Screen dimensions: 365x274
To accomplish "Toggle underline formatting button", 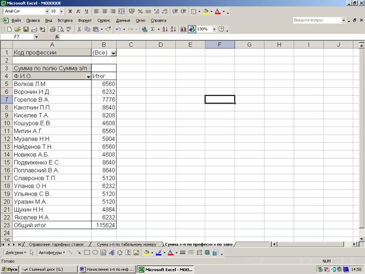I will [86, 11].
